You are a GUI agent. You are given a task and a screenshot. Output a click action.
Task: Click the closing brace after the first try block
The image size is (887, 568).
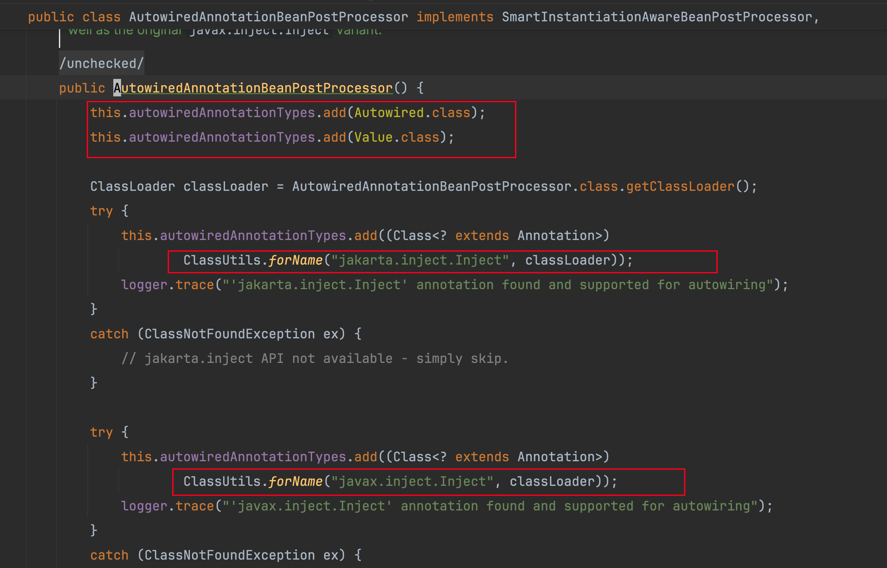[x=94, y=309]
